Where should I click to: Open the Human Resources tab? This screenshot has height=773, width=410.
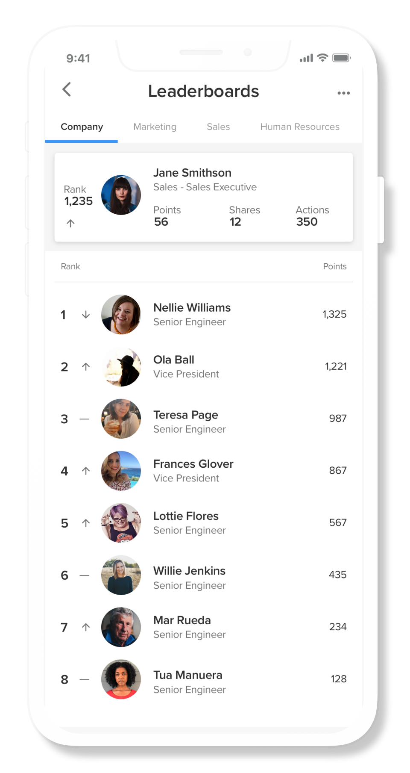[x=300, y=127]
